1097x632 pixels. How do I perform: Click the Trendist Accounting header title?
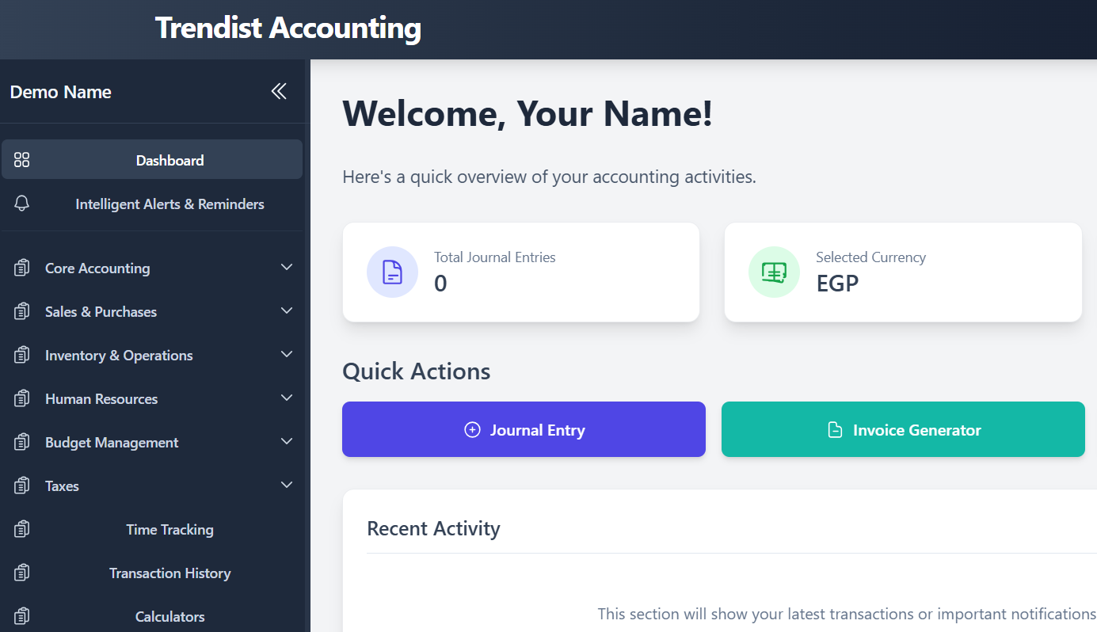[288, 28]
